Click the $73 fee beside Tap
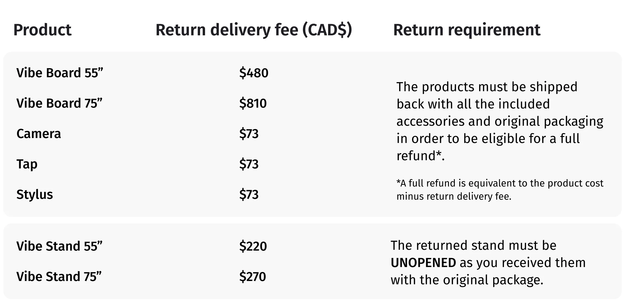 [249, 164]
